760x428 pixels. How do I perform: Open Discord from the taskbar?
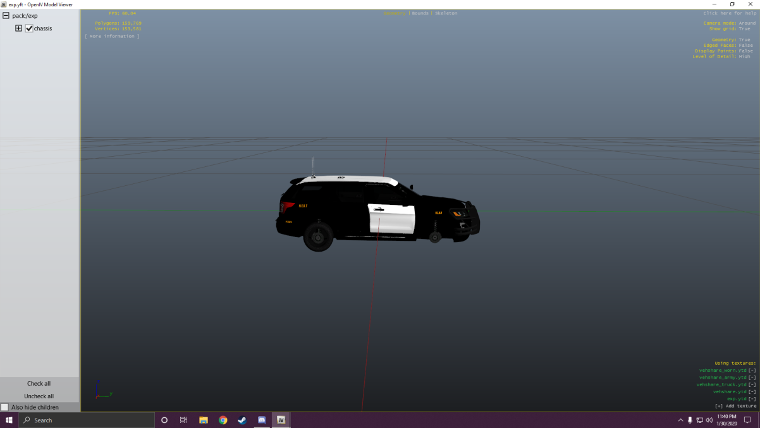262,420
